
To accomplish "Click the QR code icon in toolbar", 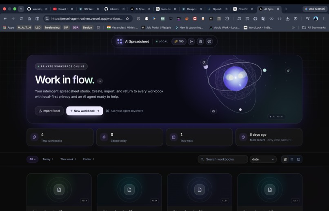I will [247, 18].
